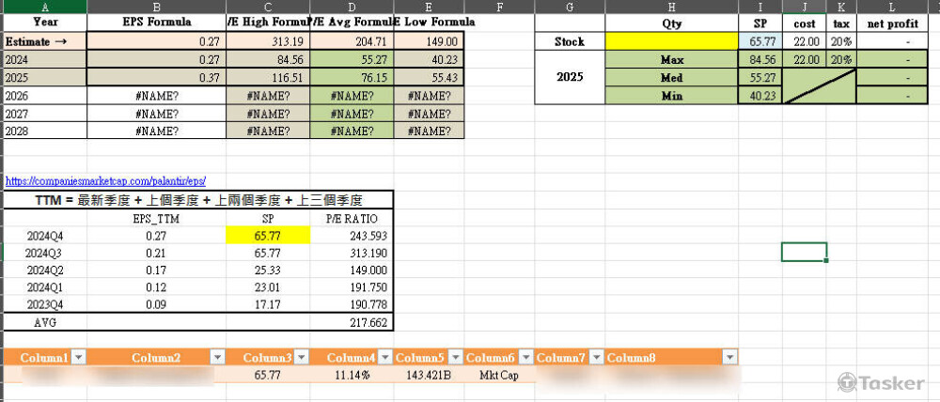Select the column F header
This screenshot has width=940, height=402.
tap(498, 7)
